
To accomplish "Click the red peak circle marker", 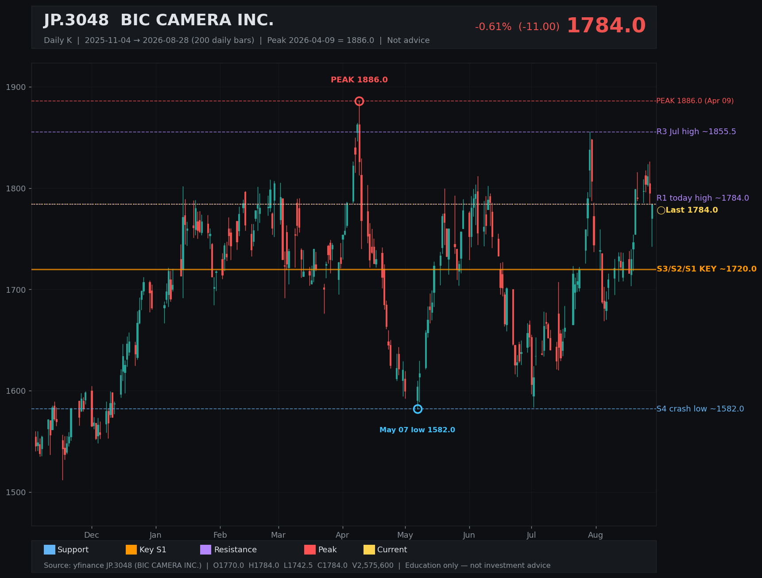I will click(359, 101).
